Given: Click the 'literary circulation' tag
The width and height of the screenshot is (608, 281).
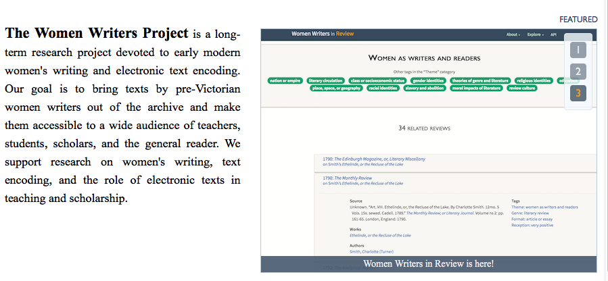Looking at the screenshot, I should click(326, 80).
